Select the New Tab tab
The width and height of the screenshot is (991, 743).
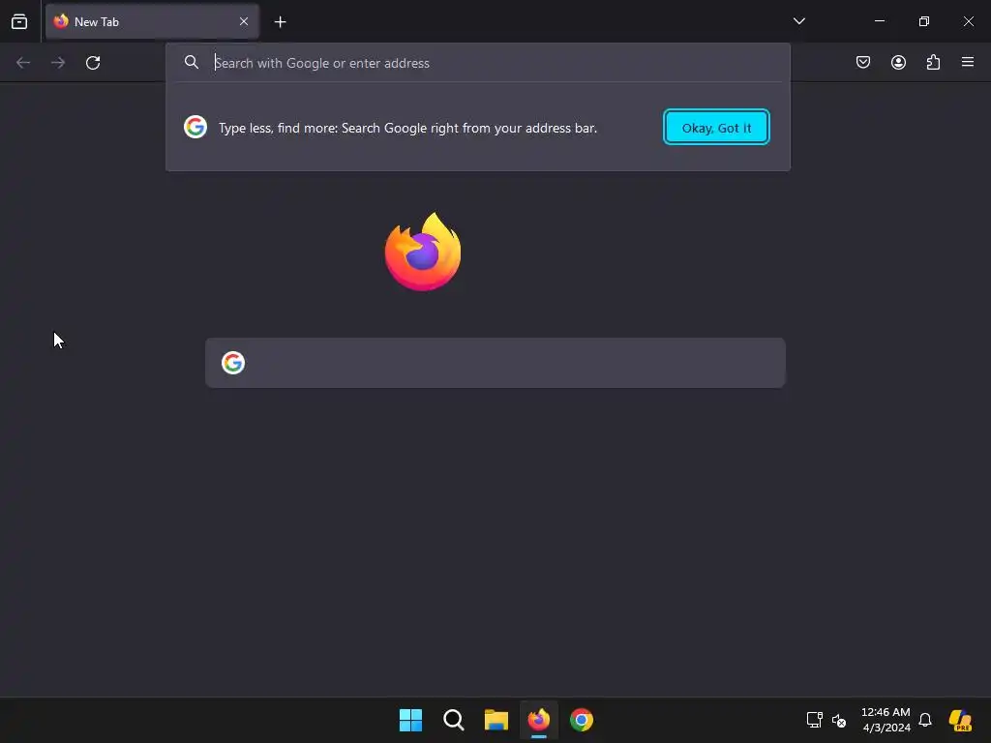tap(152, 21)
